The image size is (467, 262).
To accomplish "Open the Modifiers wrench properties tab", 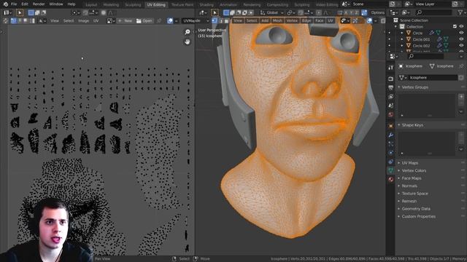I will tap(391, 135).
